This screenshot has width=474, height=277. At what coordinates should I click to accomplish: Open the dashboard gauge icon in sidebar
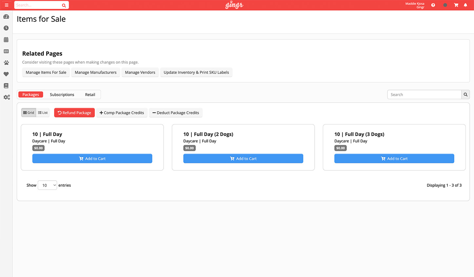point(6,17)
